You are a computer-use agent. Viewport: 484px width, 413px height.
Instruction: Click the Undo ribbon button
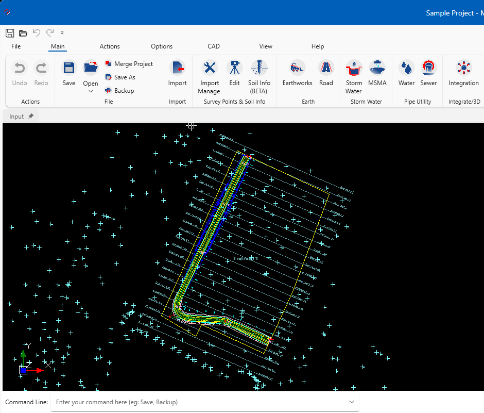tap(20, 73)
